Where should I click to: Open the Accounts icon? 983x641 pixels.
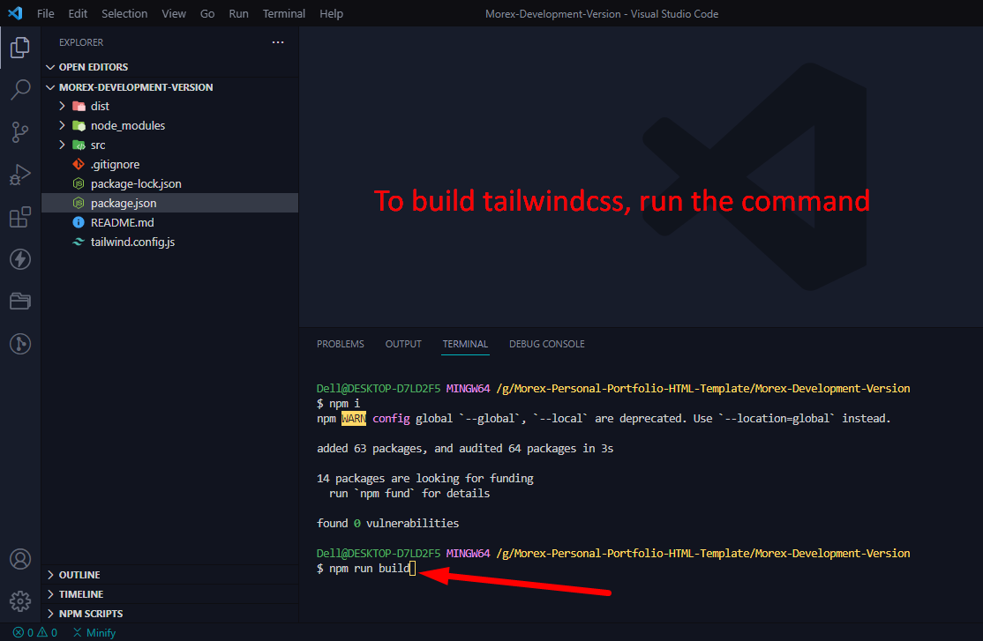coord(20,559)
